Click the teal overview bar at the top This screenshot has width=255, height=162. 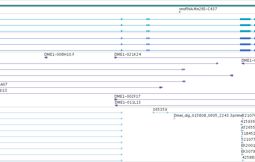[x=128, y=6]
